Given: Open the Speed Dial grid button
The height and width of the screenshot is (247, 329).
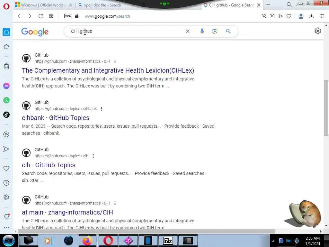Looking at the screenshot, I should 51,16.
